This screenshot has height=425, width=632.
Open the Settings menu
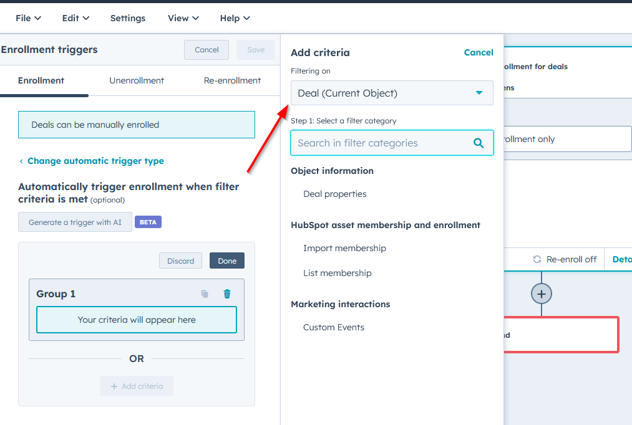[x=128, y=18]
